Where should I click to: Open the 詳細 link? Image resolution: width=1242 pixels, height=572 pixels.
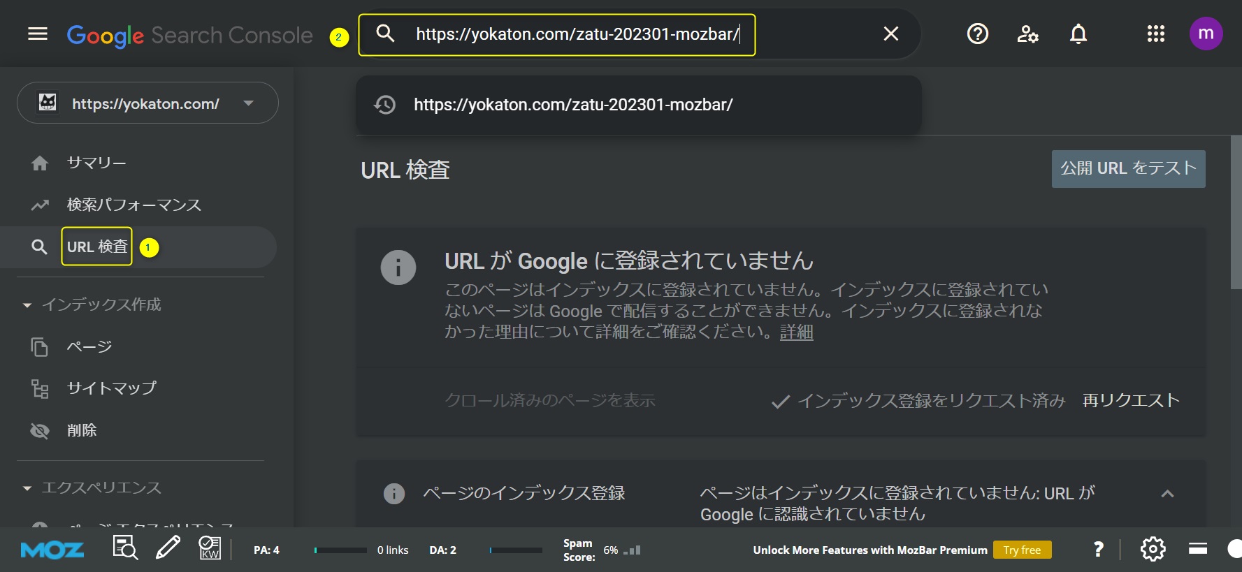coord(797,332)
